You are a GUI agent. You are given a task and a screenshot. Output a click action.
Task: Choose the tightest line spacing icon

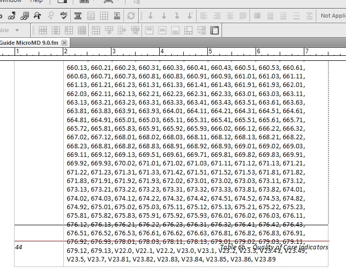[257, 16]
